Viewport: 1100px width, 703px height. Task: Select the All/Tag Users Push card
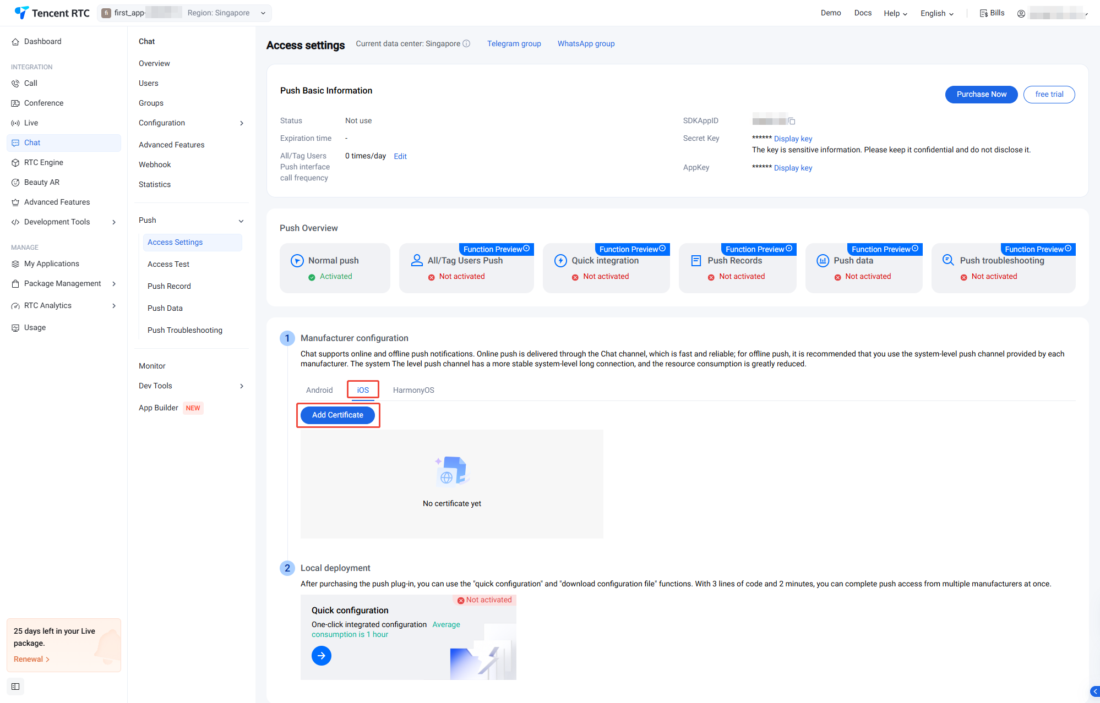(466, 268)
